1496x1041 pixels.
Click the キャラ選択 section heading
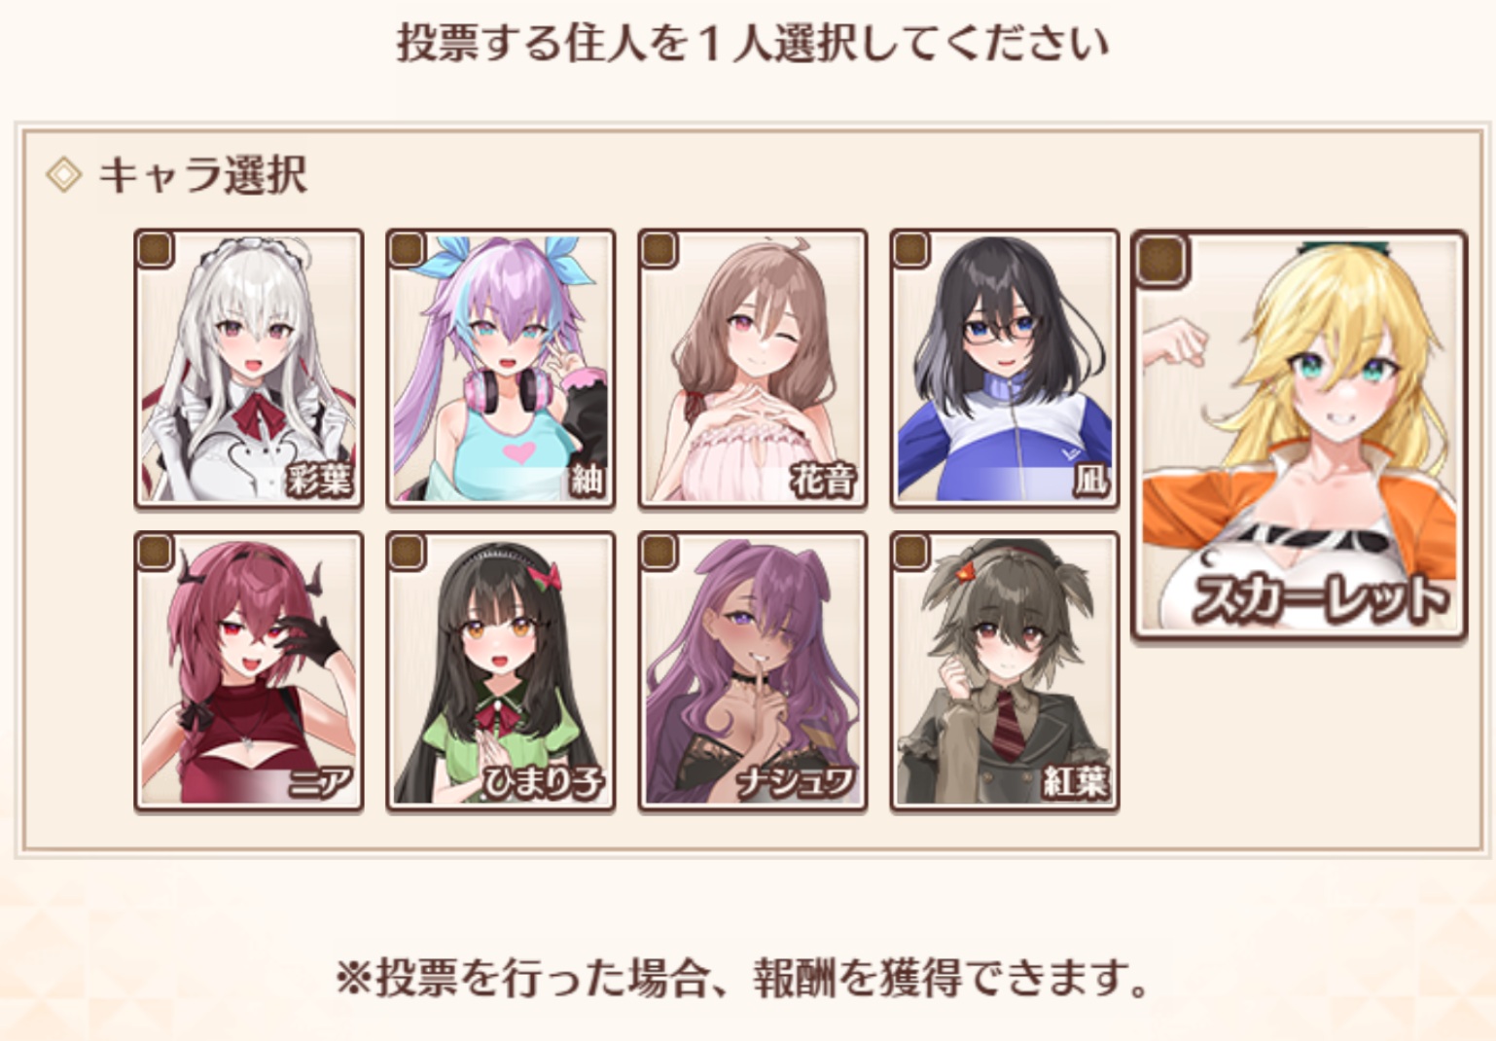click(203, 175)
